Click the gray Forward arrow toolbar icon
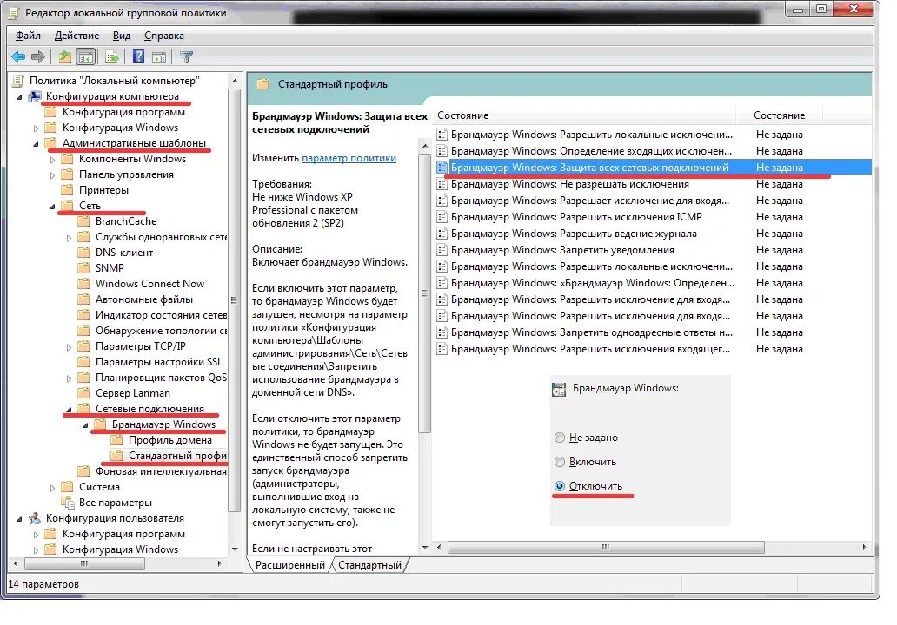897x625 pixels. click(37, 56)
